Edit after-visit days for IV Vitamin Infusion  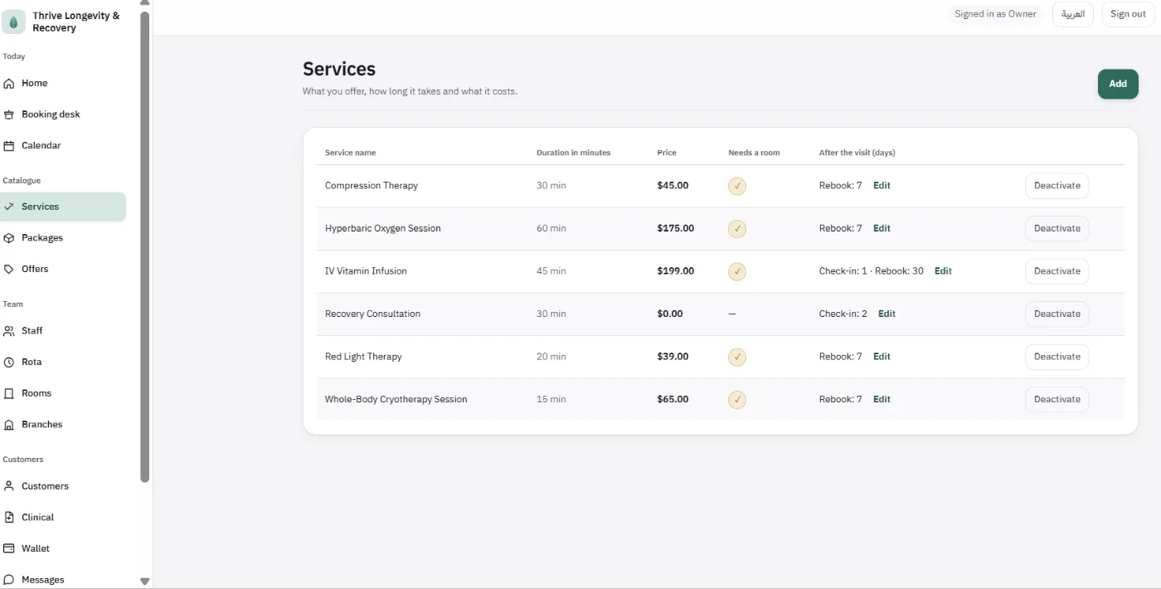pos(943,271)
